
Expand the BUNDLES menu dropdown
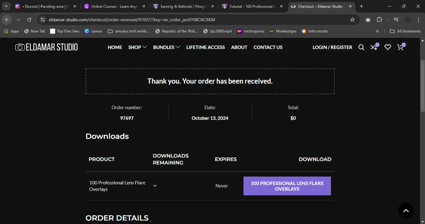click(x=166, y=47)
